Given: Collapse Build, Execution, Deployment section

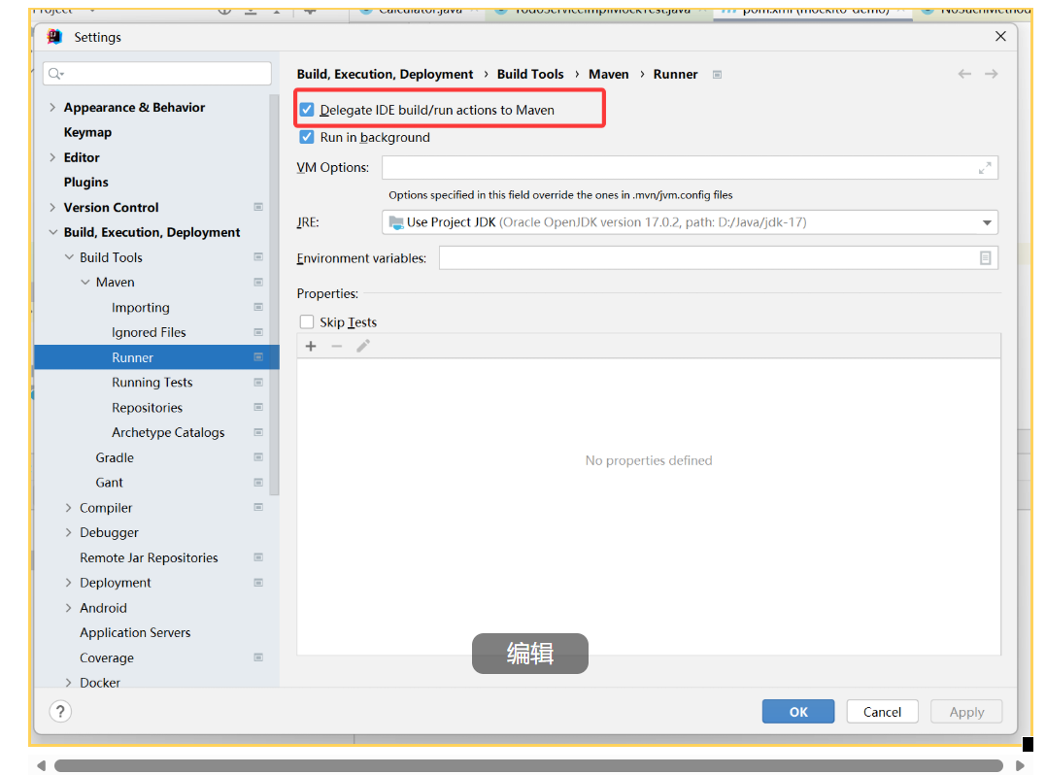Looking at the screenshot, I should click(x=52, y=232).
